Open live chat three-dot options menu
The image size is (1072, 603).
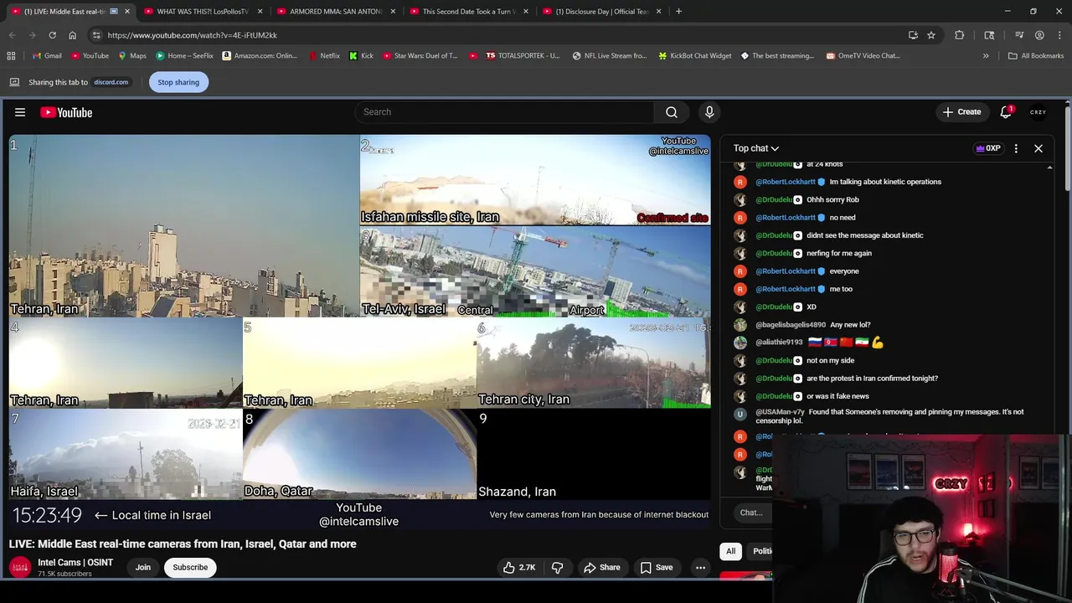1016,148
